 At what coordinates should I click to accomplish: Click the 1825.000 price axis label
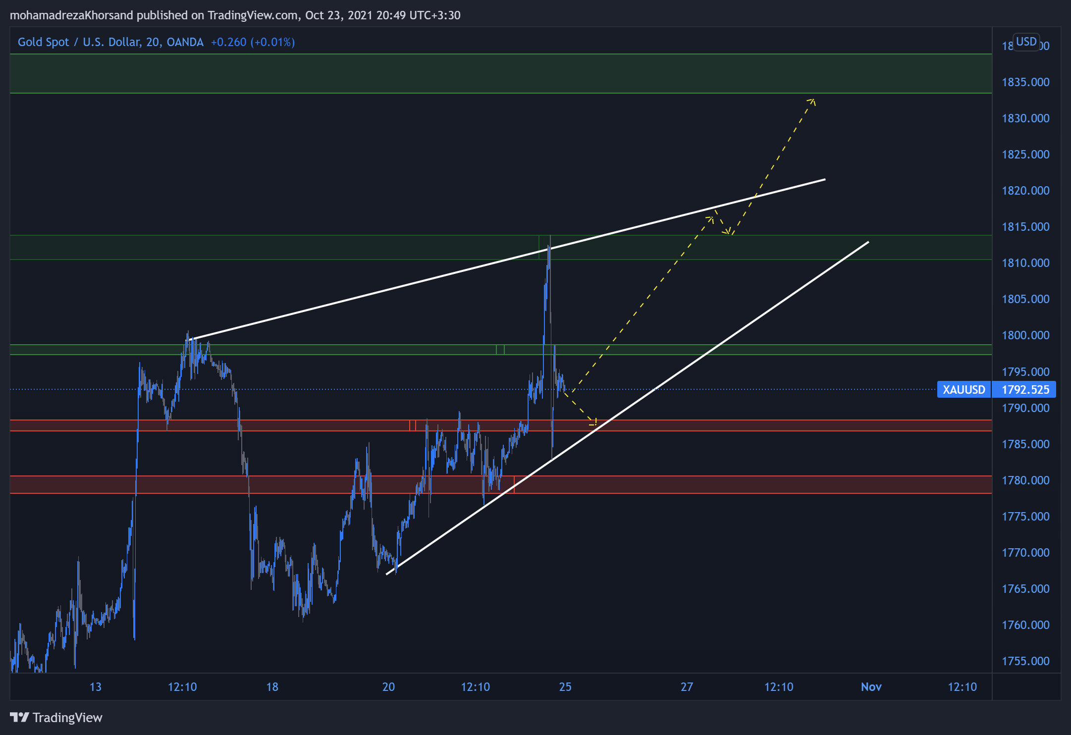click(x=1025, y=155)
